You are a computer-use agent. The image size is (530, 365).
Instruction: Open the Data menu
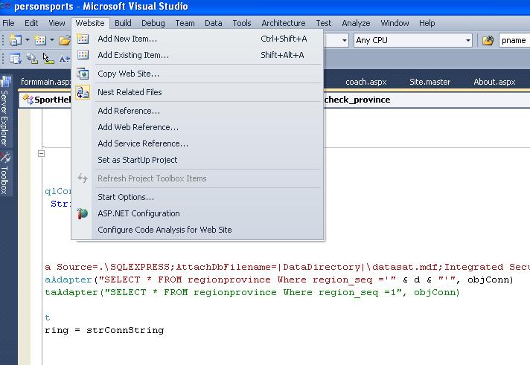[214, 23]
